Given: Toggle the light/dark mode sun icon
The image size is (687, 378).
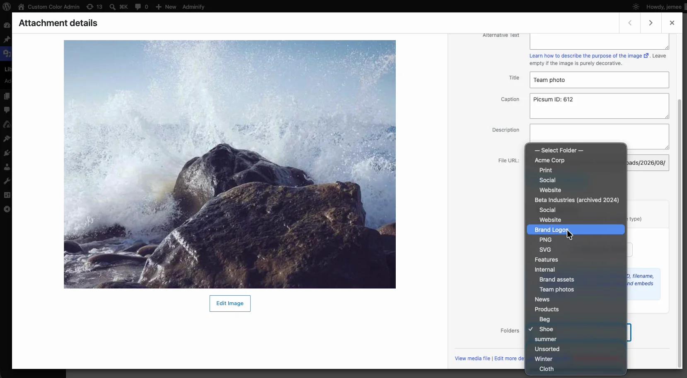Looking at the screenshot, I should pyautogui.click(x=636, y=7).
